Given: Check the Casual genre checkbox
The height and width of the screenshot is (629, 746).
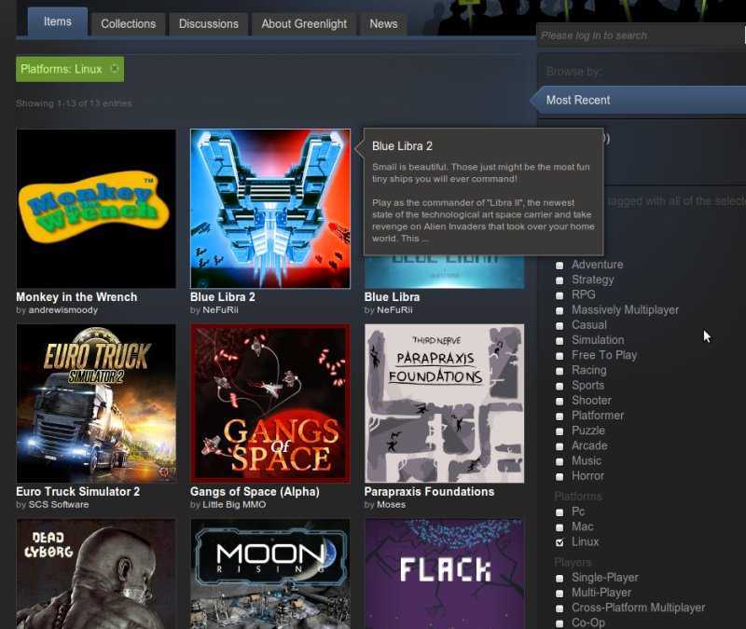Looking at the screenshot, I should coord(559,325).
